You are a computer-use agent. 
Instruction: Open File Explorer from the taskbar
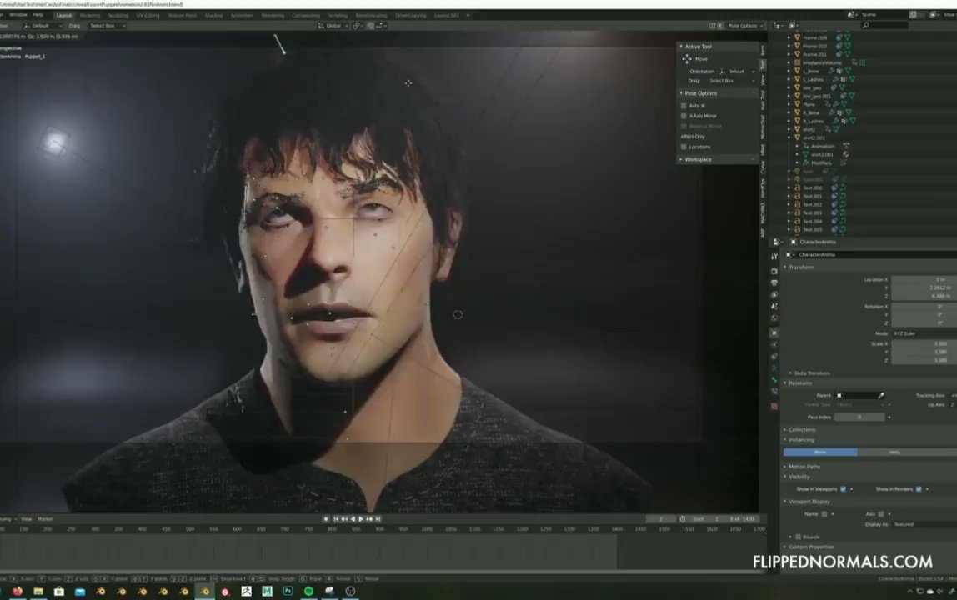(38, 591)
